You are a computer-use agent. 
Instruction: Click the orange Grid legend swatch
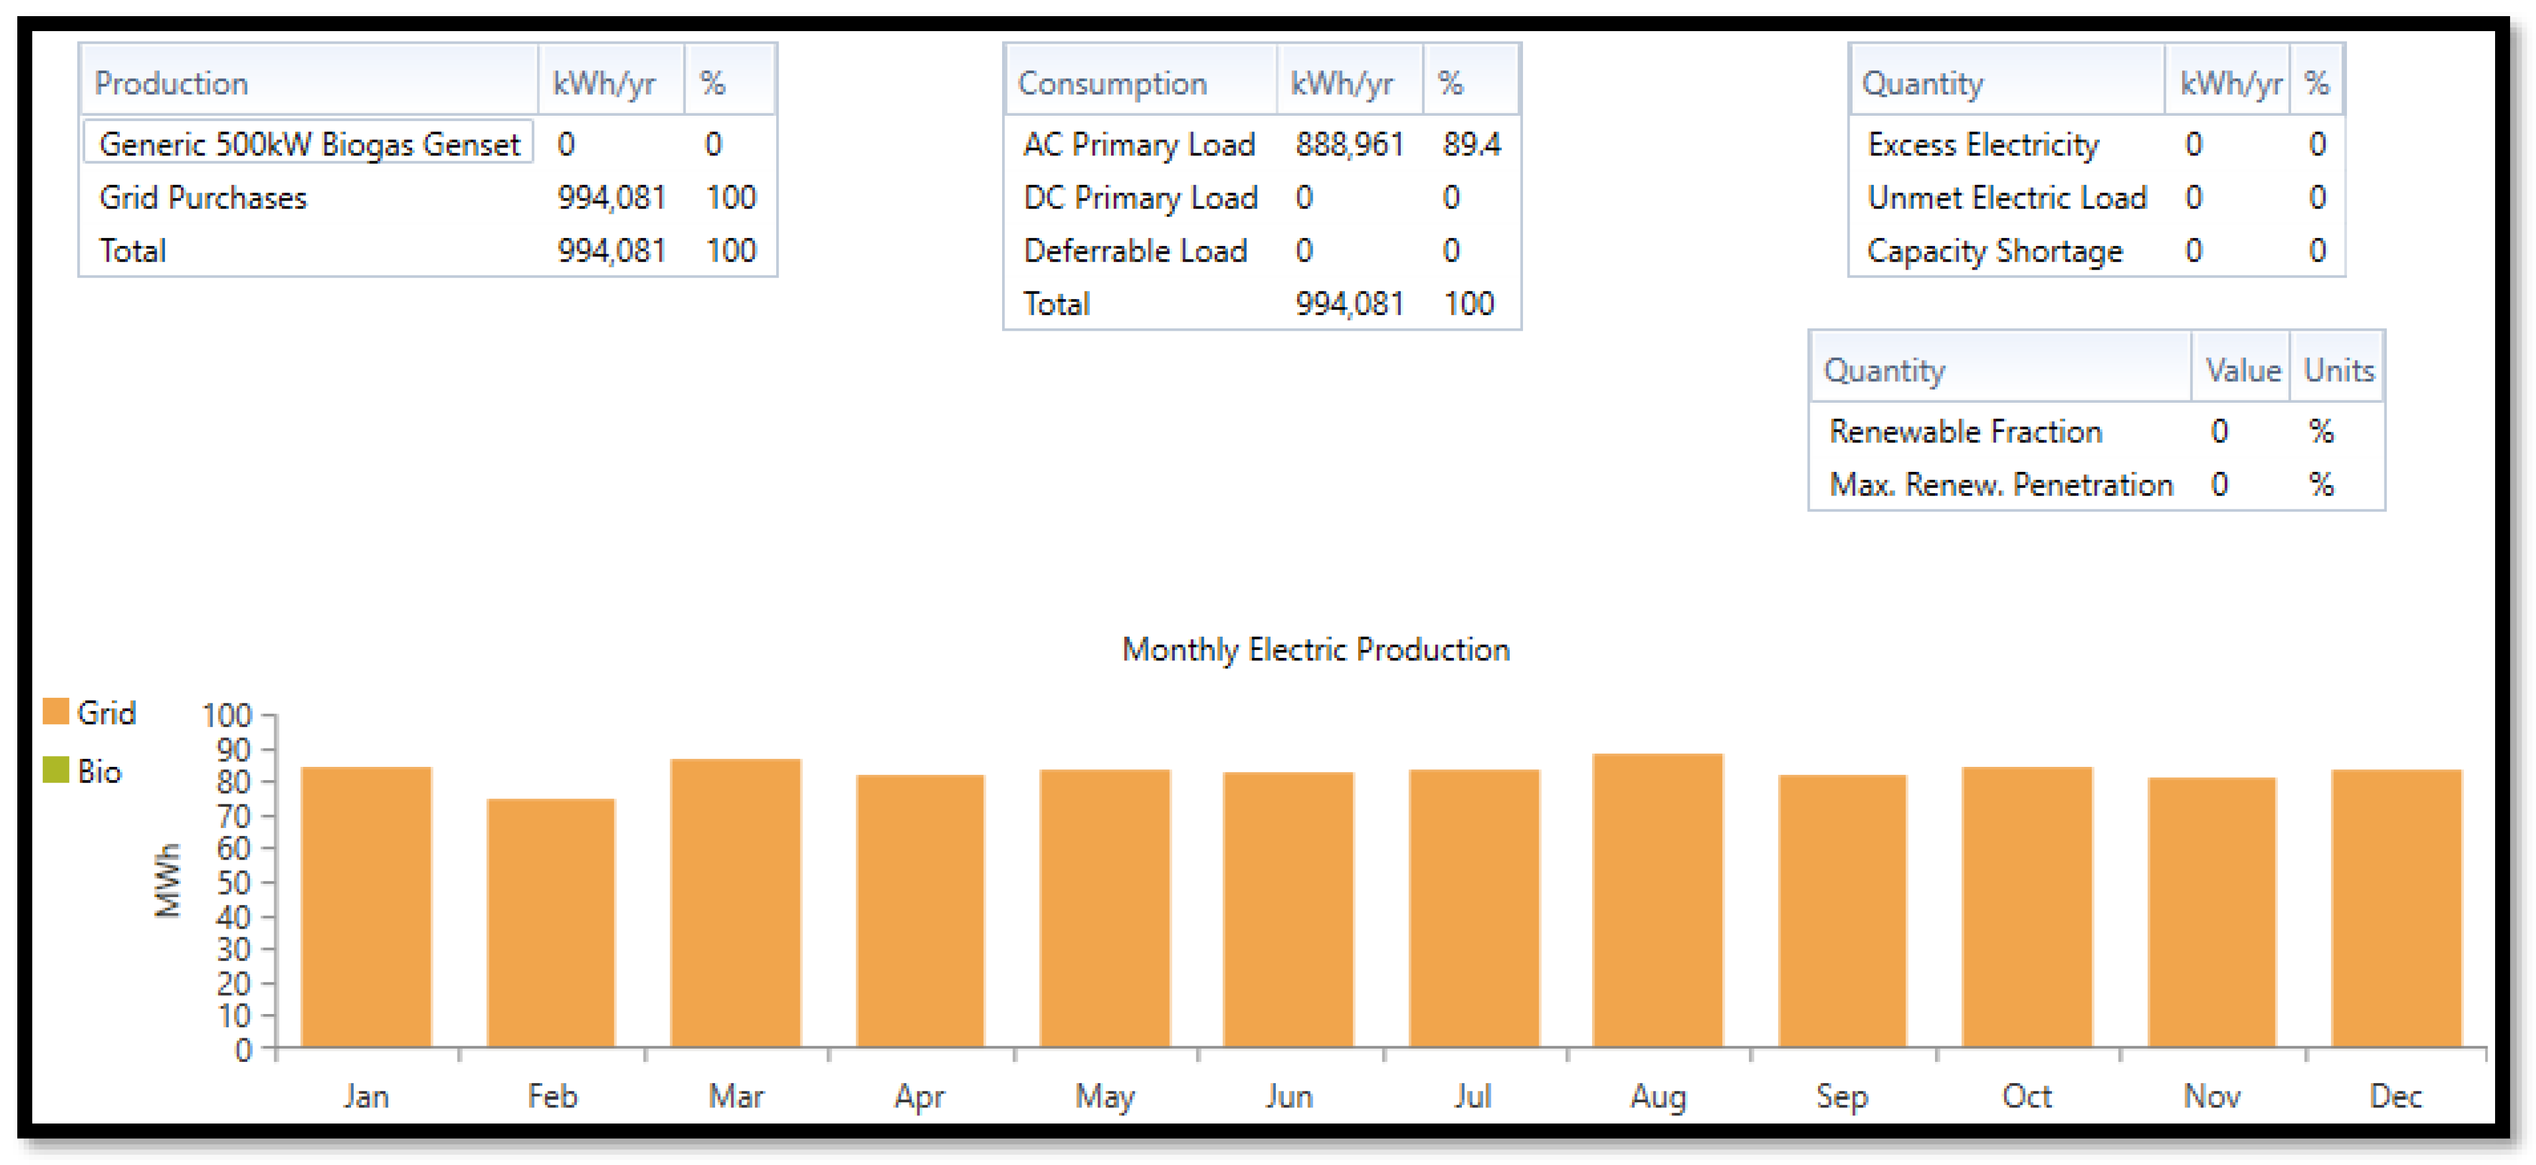(x=56, y=712)
